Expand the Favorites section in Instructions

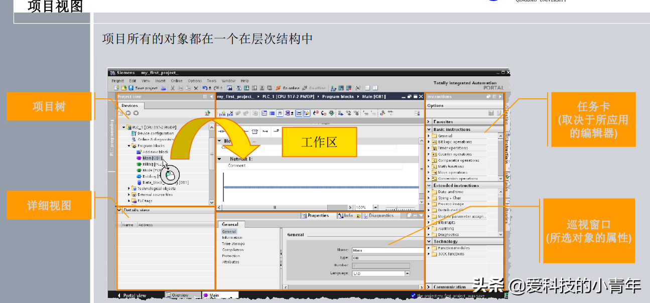[429, 121]
